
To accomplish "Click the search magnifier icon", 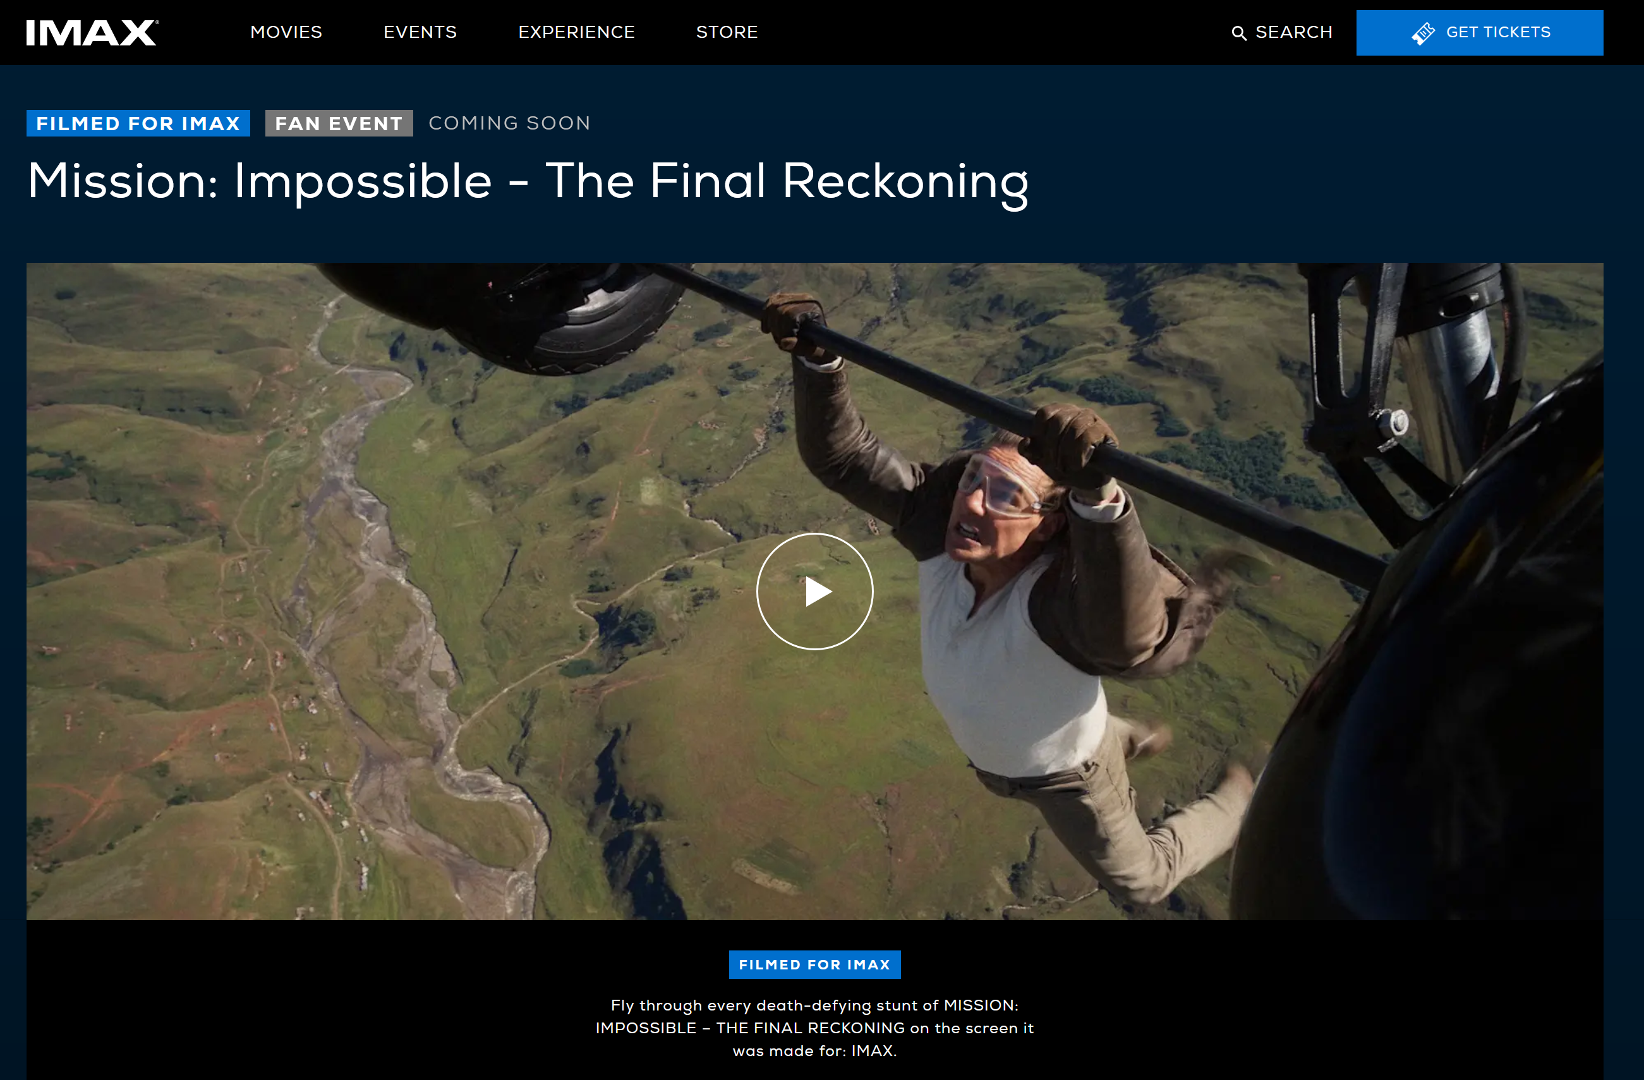I will pyautogui.click(x=1238, y=33).
